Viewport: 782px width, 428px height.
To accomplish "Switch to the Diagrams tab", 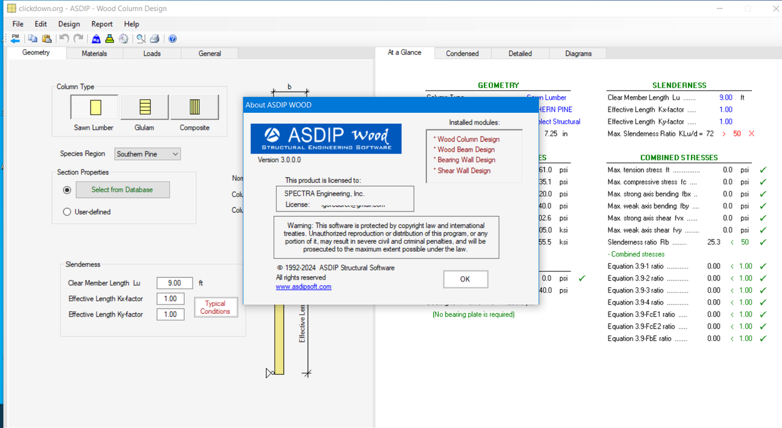I will (579, 54).
